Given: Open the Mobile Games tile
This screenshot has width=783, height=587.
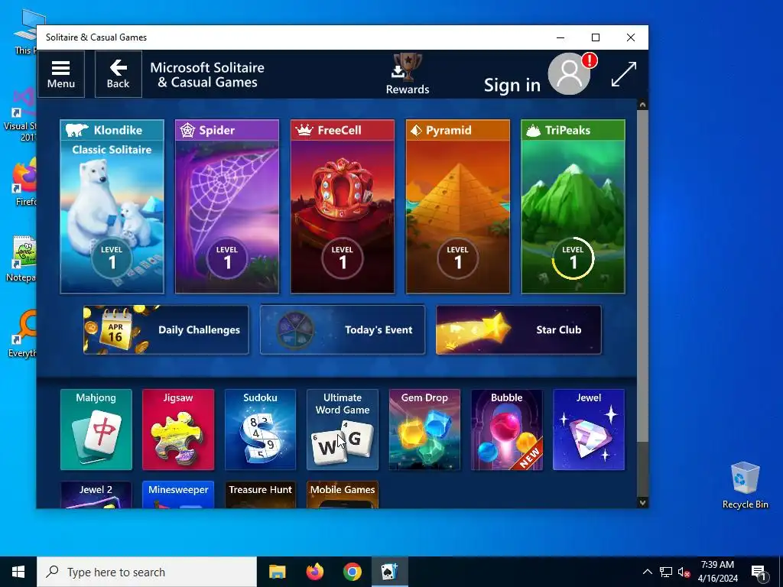Looking at the screenshot, I should [x=343, y=495].
